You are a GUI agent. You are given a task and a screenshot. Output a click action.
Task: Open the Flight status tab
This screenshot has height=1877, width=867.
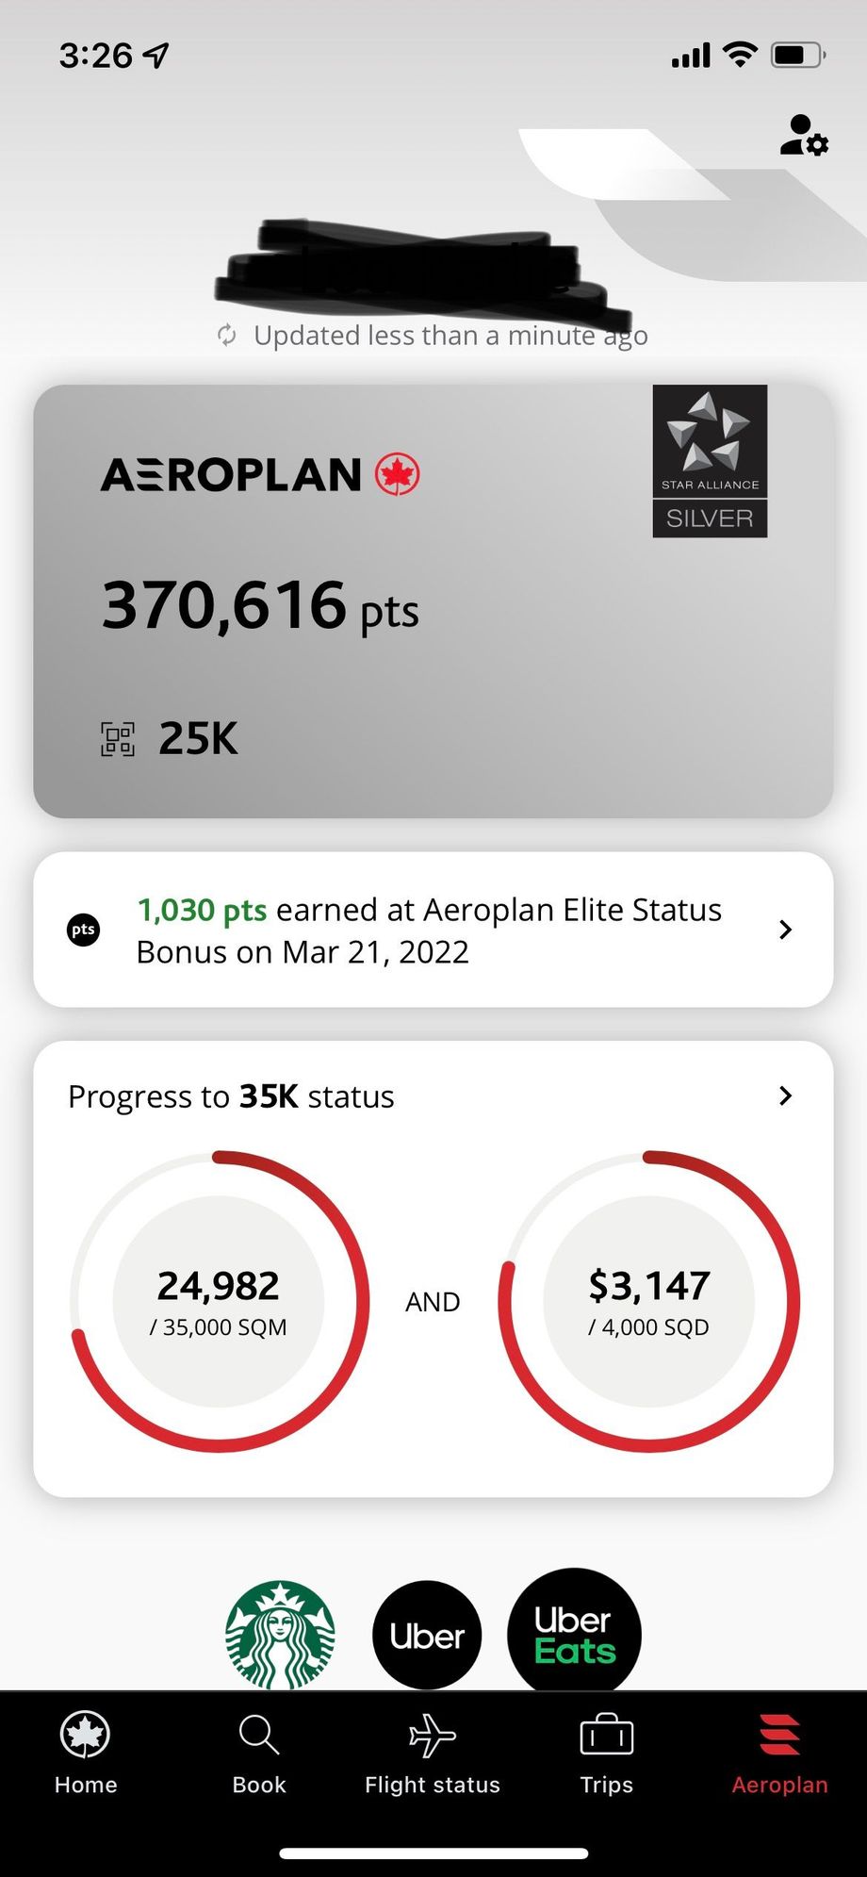point(433,1754)
